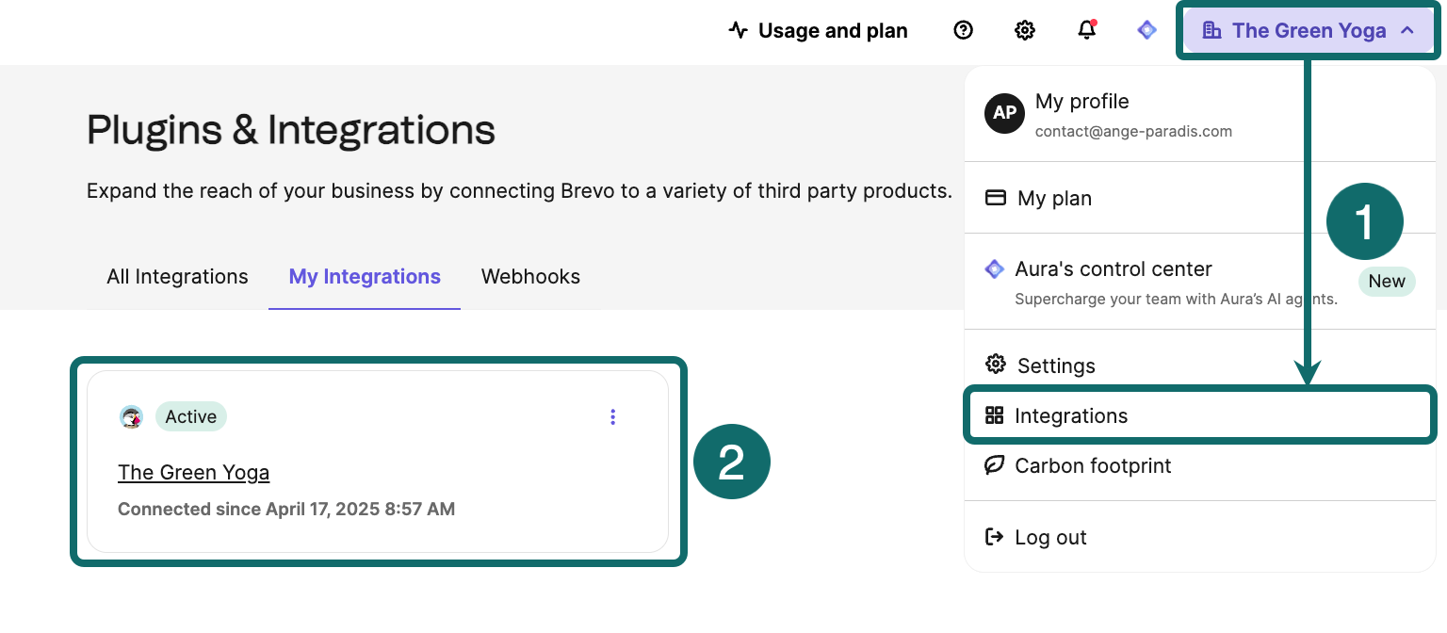
Task: Open The Green Yoga integration link
Action: point(193,472)
